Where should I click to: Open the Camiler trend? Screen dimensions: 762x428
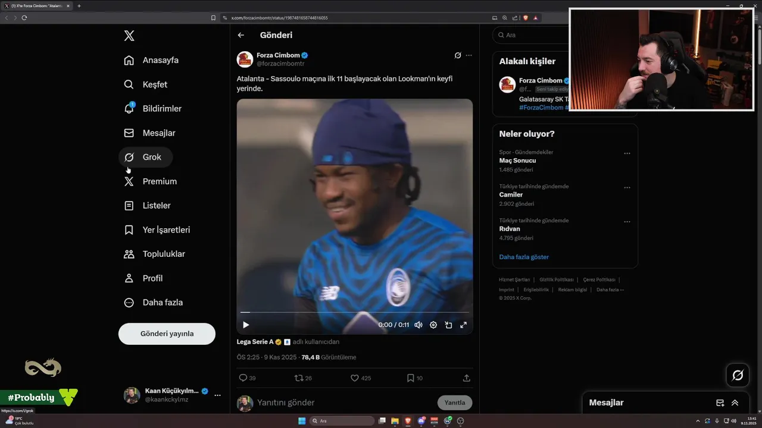coord(511,194)
